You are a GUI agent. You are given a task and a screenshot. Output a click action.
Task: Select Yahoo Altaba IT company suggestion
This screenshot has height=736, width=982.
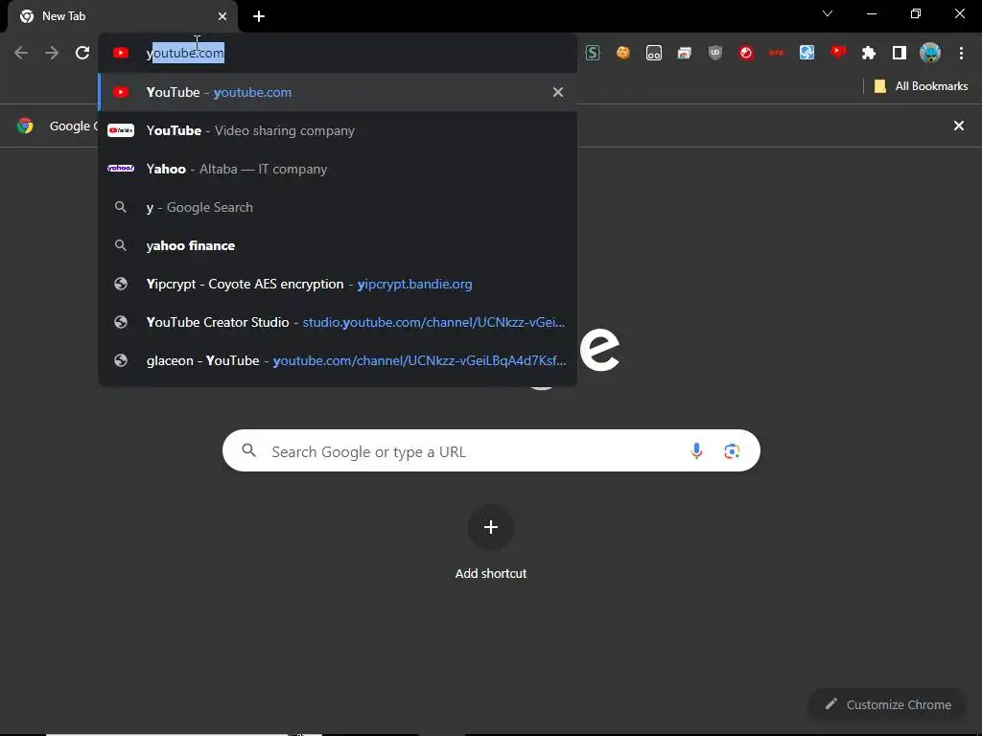[x=338, y=169]
